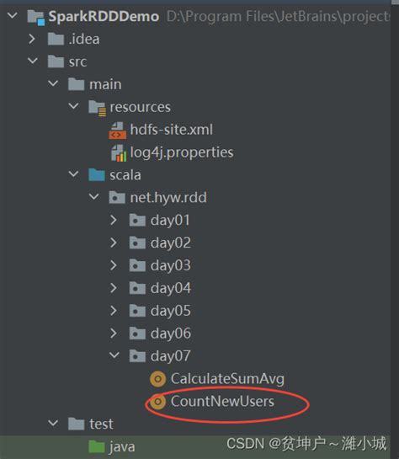
Task: Click the circled CountNewUsers object icon
Action: (157, 402)
